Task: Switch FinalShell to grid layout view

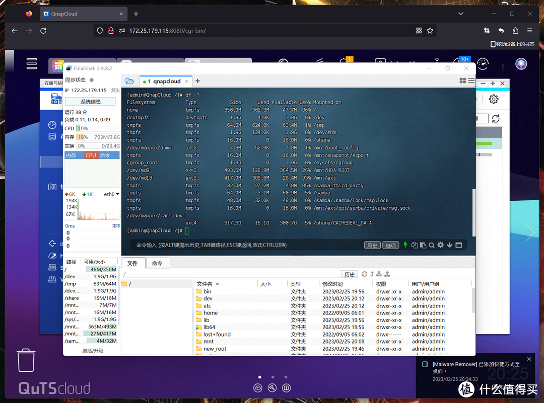Action: pyautogui.click(x=462, y=80)
